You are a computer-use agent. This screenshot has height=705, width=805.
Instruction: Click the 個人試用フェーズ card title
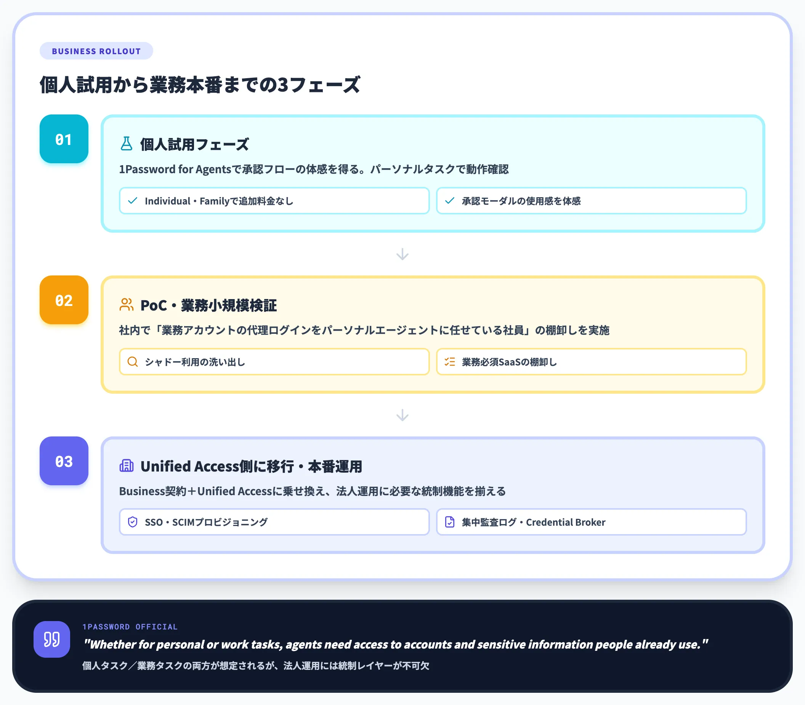[x=194, y=144]
